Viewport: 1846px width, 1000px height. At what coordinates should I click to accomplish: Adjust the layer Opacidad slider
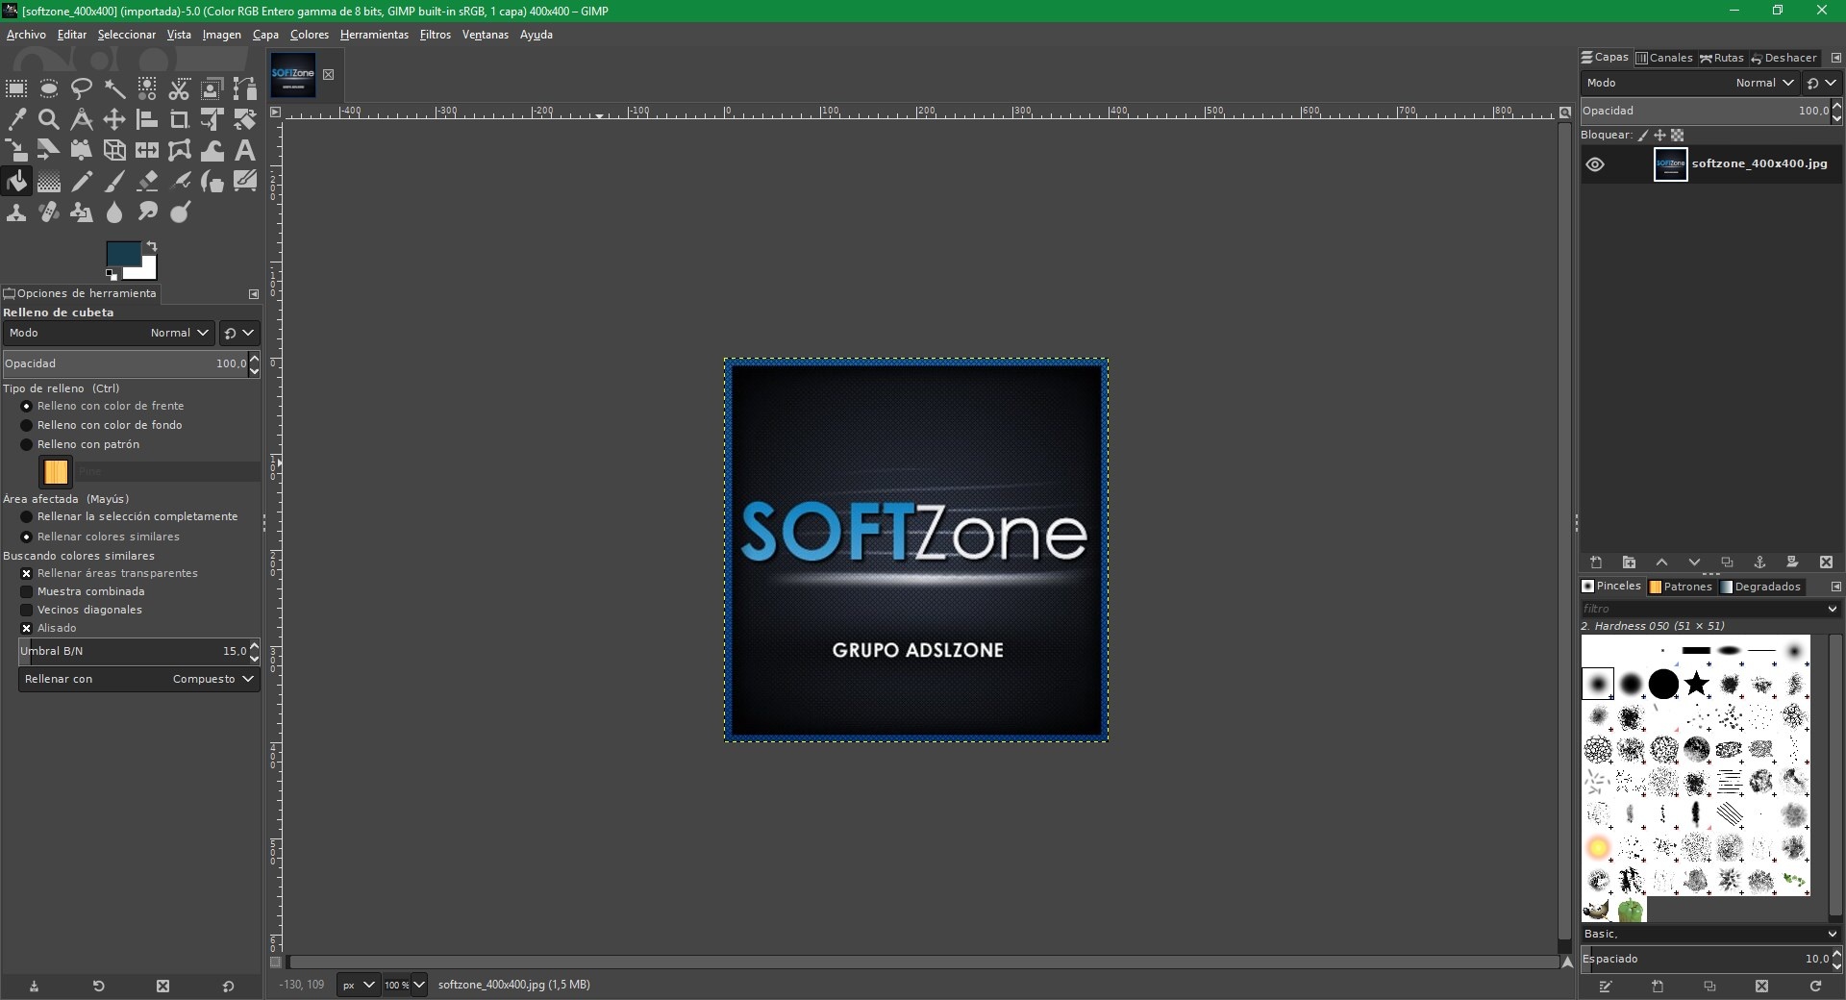(x=1706, y=112)
